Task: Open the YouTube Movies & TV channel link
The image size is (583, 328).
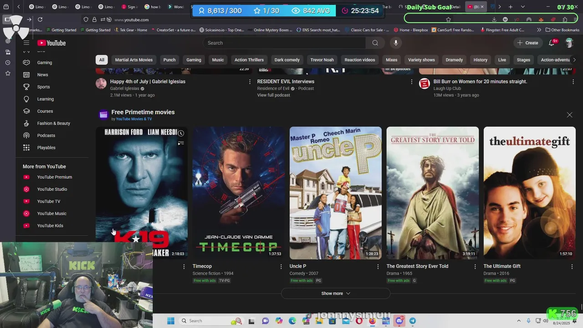Action: [x=134, y=119]
